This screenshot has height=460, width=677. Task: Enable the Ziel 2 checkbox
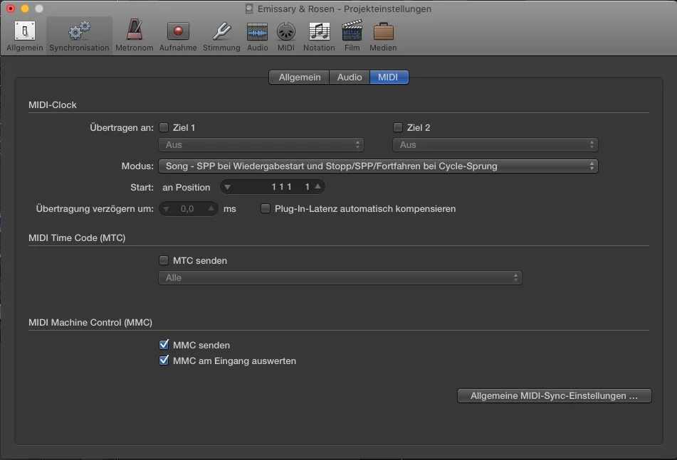click(398, 128)
